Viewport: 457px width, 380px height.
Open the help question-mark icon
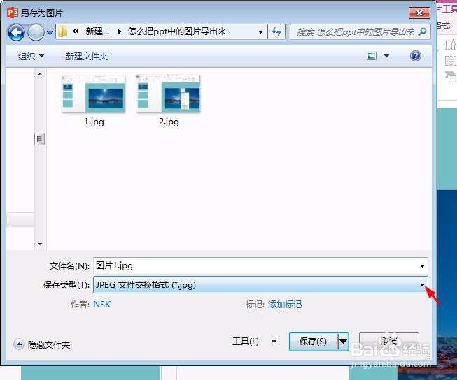point(415,56)
